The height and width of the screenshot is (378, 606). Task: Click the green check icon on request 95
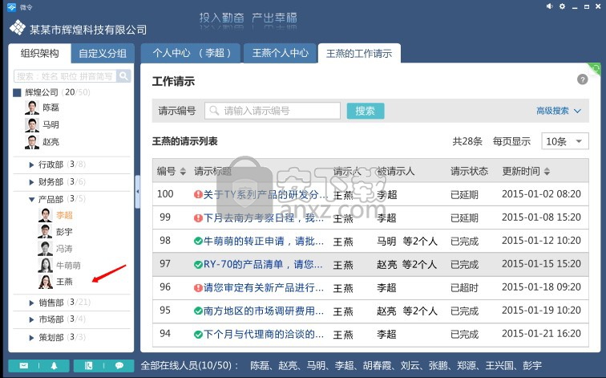[198, 311]
